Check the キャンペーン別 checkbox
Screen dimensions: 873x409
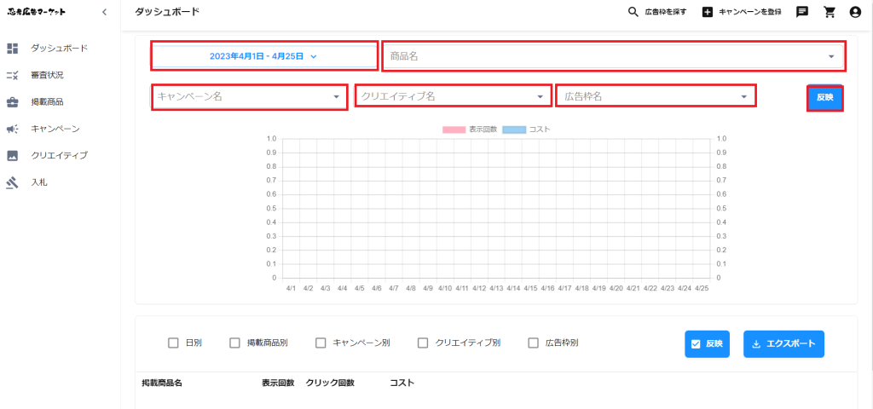[x=321, y=343]
